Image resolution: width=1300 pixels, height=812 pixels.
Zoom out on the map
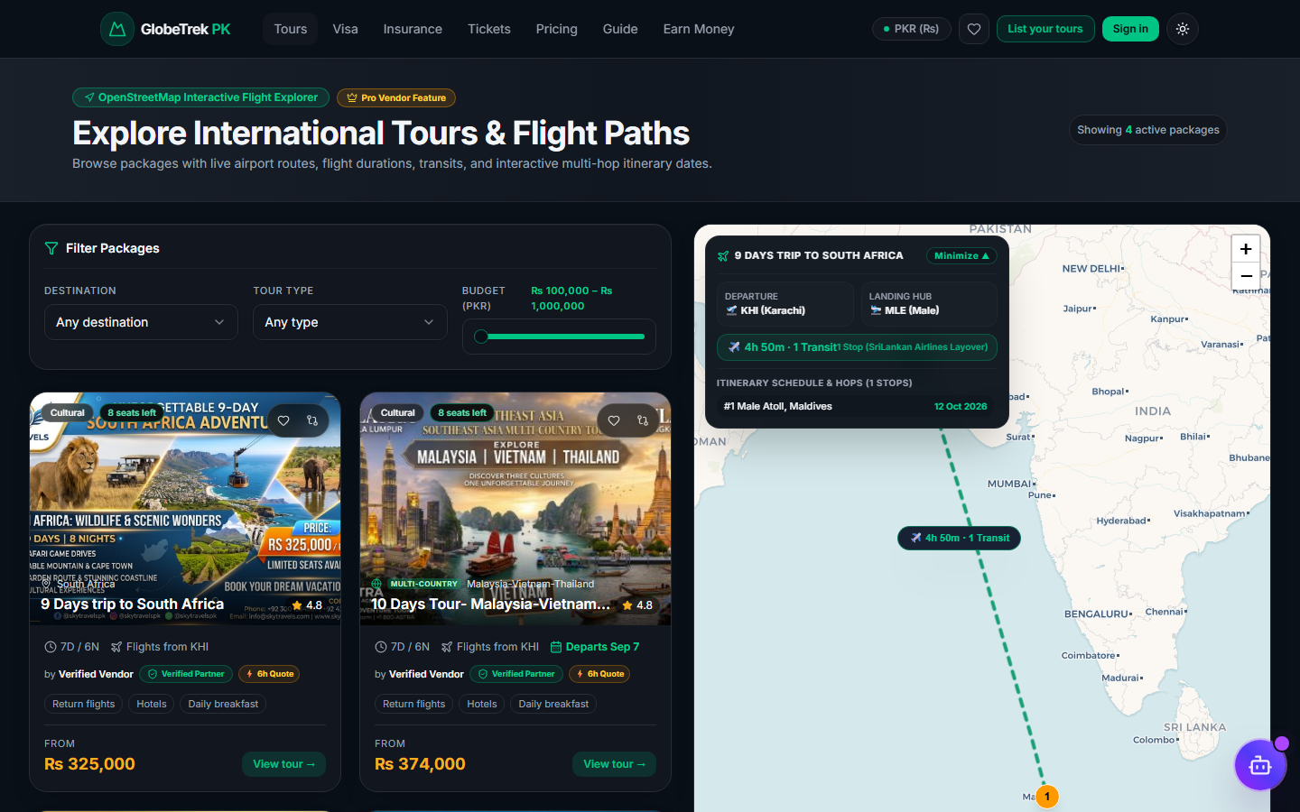tap(1246, 276)
